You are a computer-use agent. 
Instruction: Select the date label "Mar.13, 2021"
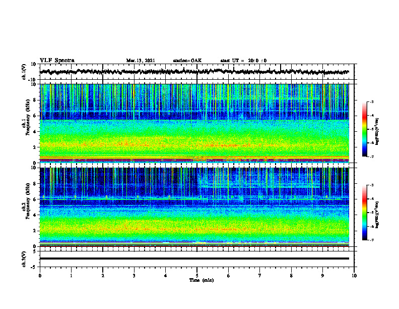[x=141, y=61]
